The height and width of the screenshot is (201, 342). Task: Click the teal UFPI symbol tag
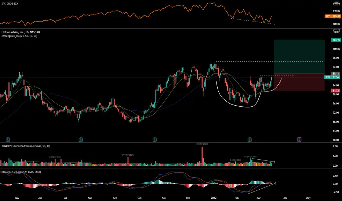coord(327,77)
